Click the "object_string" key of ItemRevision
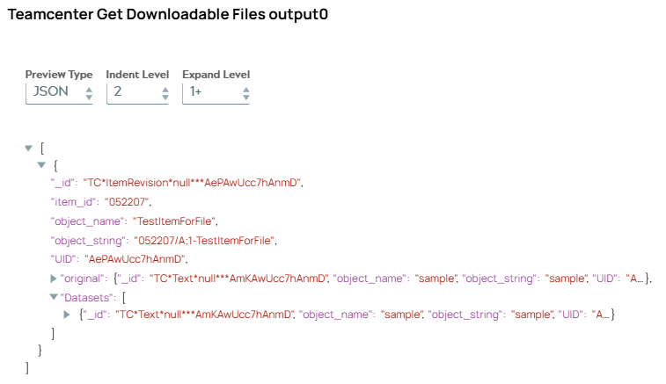666x384 pixels. point(90,241)
